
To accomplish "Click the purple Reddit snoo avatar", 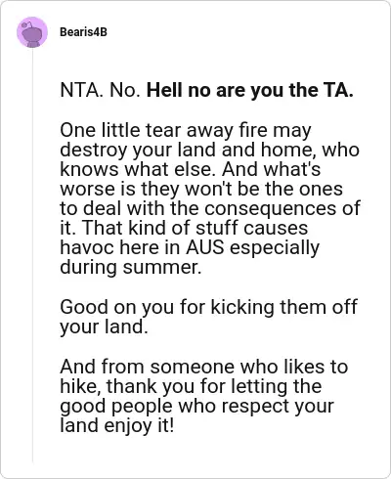I will pos(32,32).
